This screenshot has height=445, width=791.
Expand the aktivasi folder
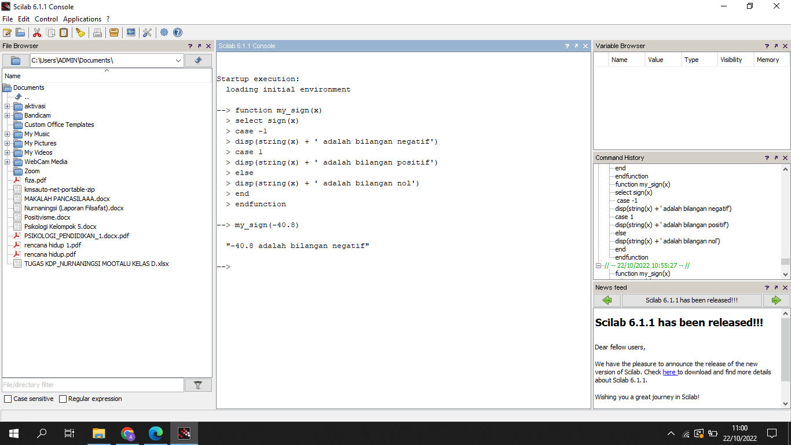(7, 106)
